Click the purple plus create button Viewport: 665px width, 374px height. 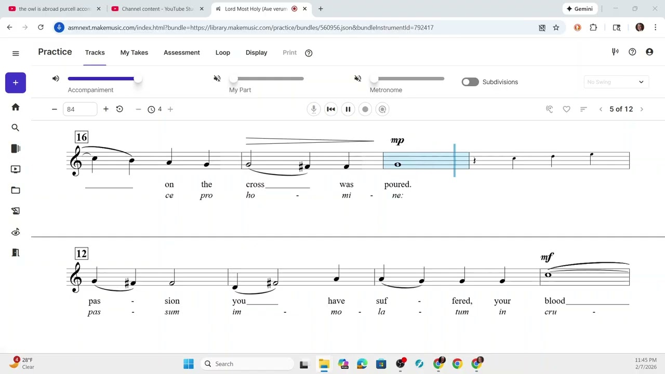(x=16, y=83)
